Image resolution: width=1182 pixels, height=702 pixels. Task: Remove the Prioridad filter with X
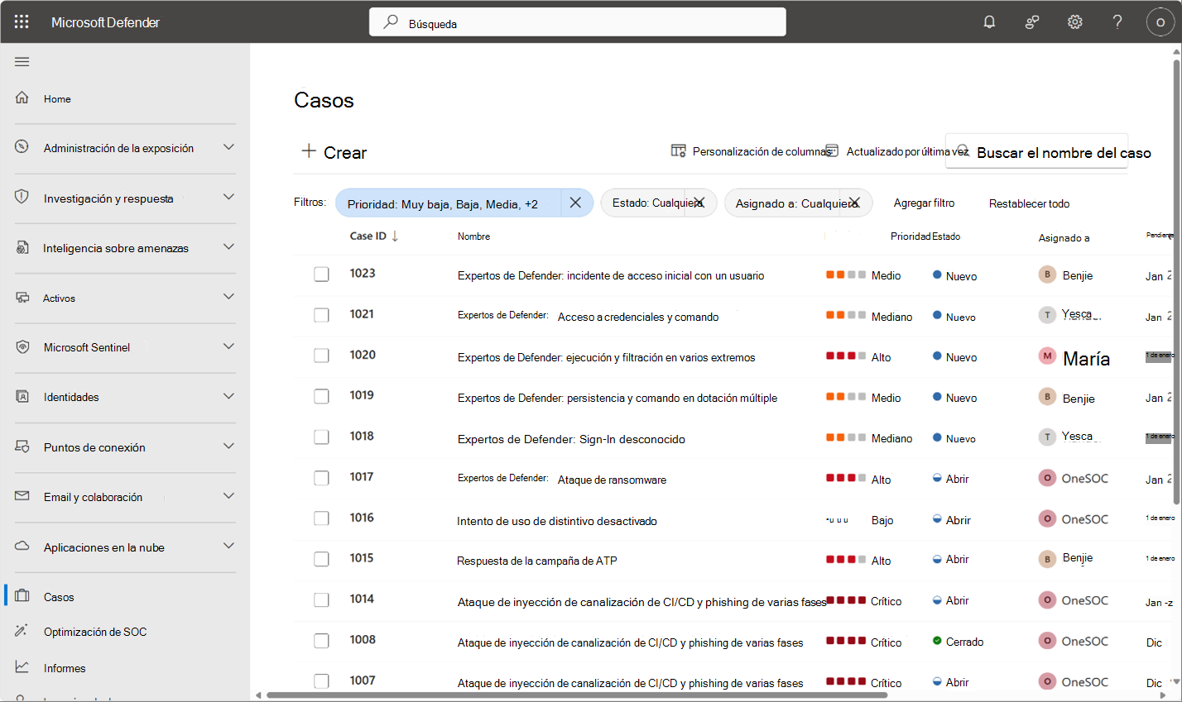tap(575, 203)
